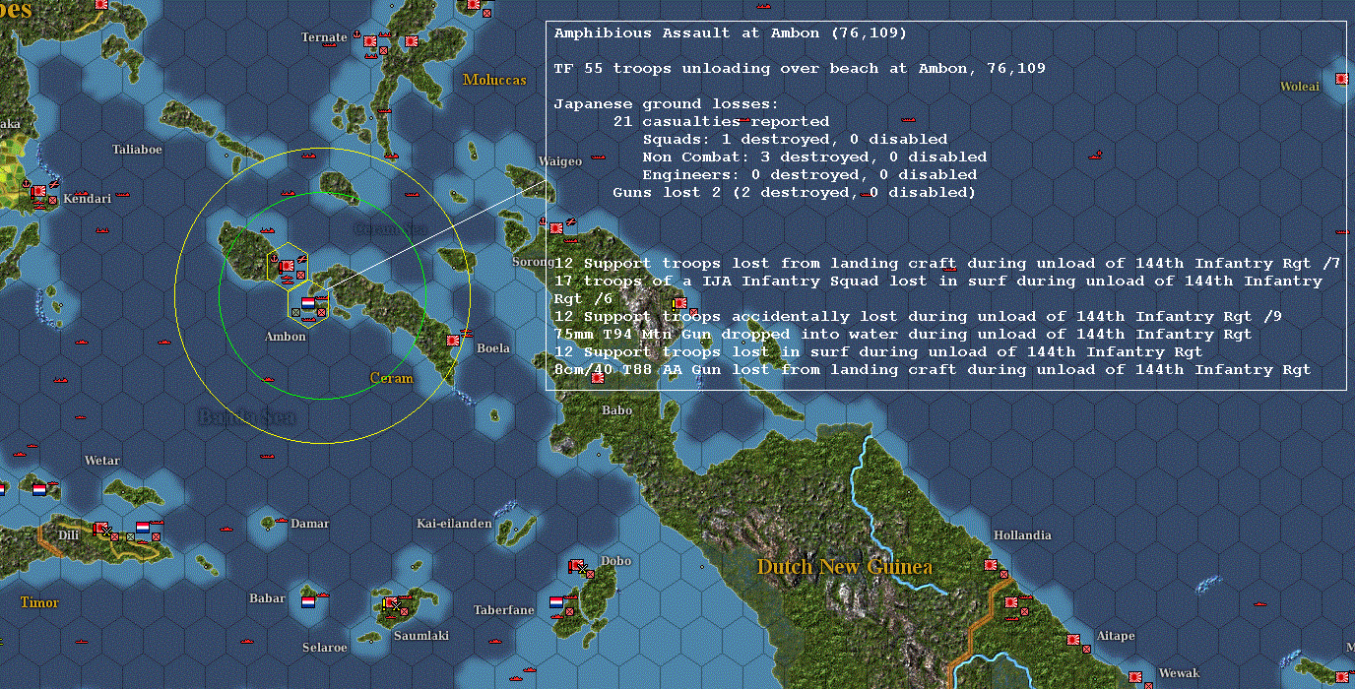Select the Japanese flag unit at Dili
This screenshot has width=1355, height=689.
click(101, 530)
